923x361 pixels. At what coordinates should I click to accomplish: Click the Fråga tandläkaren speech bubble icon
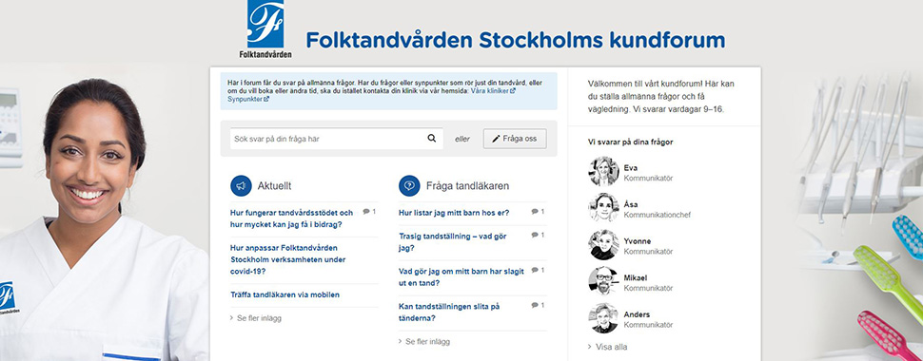coord(410,186)
